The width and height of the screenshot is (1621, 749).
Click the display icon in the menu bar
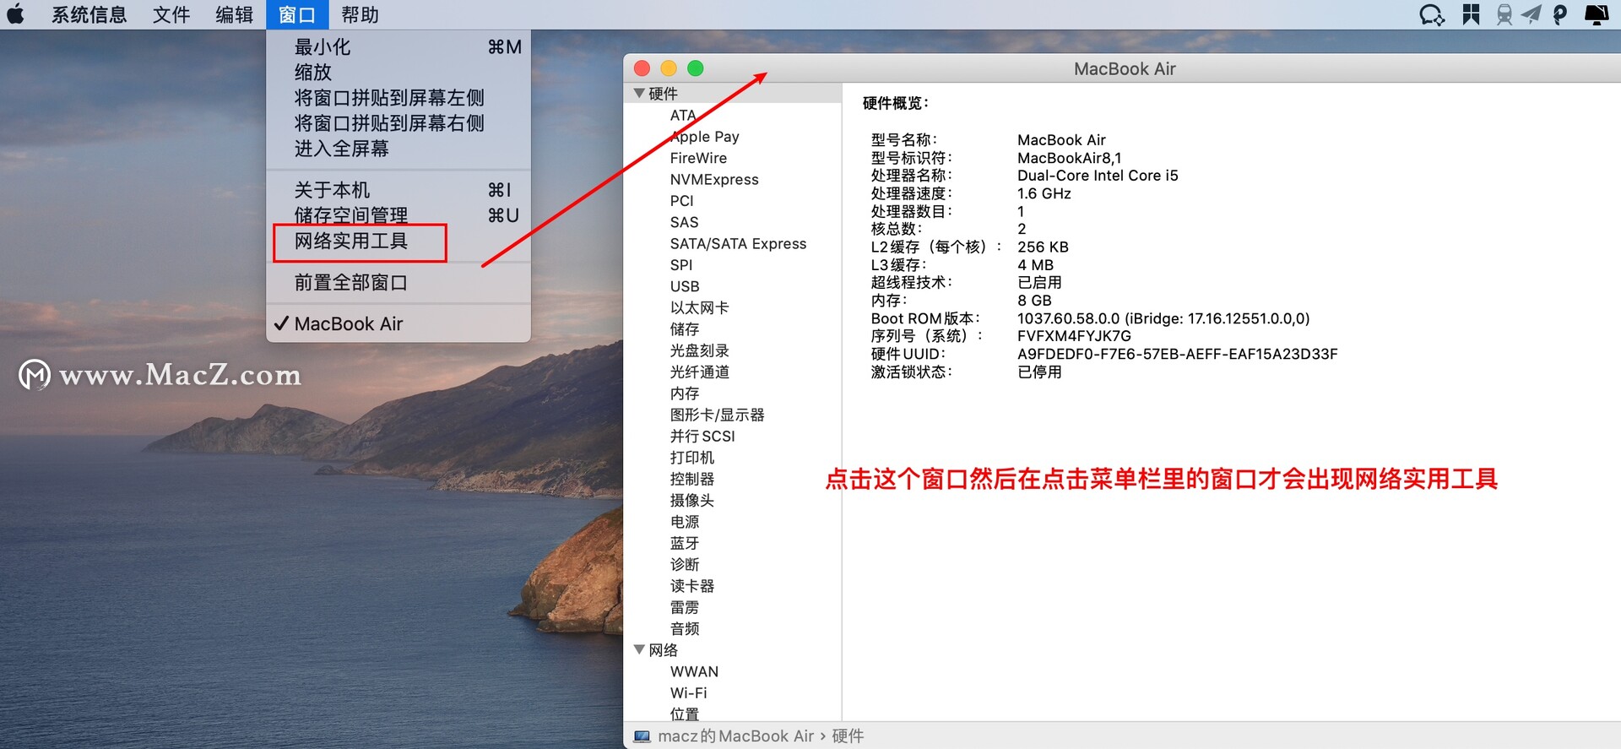(x=1597, y=14)
